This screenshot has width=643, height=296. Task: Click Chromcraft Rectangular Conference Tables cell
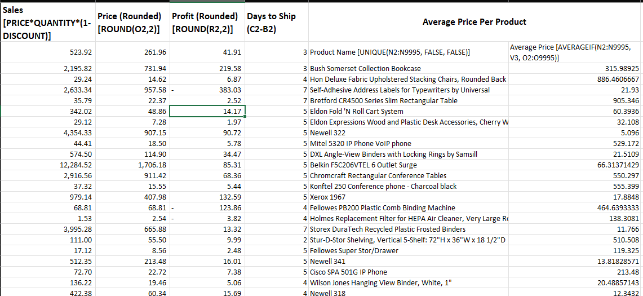pos(409,175)
